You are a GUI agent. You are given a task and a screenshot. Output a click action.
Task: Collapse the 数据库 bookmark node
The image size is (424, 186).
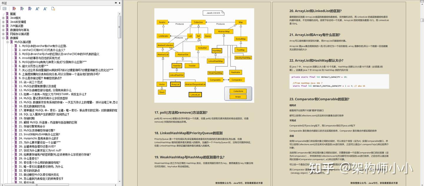(3, 38)
